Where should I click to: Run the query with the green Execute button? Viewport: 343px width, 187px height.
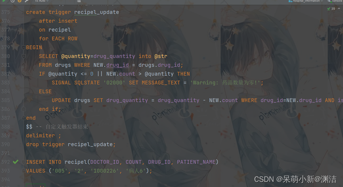coord(4,1)
